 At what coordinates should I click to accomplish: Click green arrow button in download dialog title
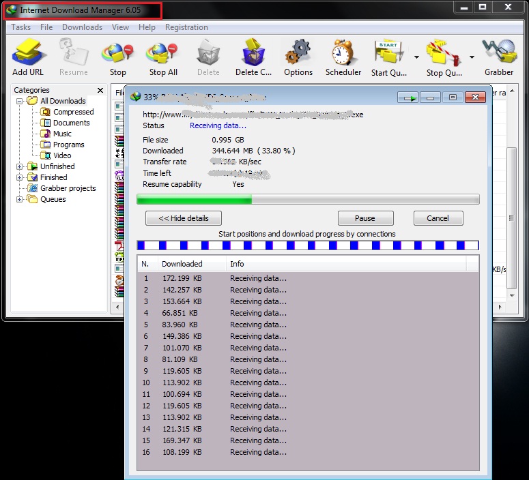[x=408, y=97]
